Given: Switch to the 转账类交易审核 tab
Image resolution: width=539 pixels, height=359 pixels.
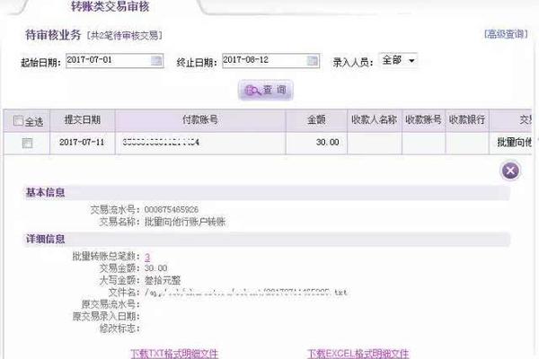Looking at the screenshot, I should pyautogui.click(x=110, y=6).
